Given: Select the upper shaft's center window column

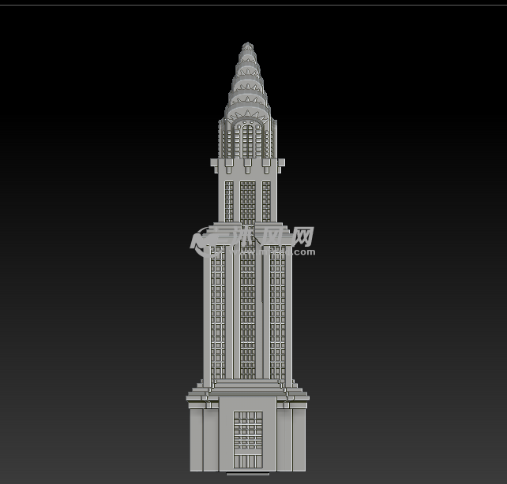Looking at the screenshot, I should 248,201.
